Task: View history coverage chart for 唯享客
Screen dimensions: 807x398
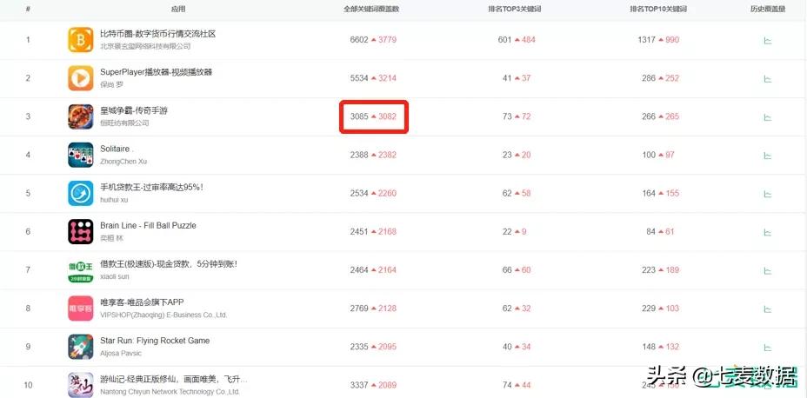Action: click(x=767, y=309)
